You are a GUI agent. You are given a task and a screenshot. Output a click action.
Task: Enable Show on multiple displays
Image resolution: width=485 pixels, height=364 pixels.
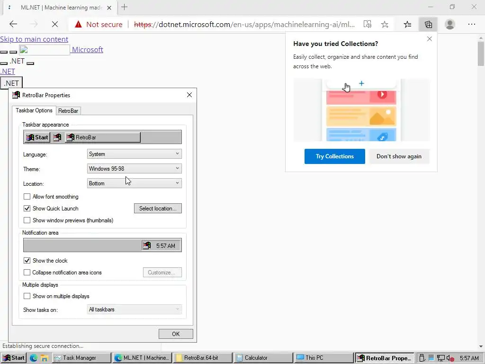pyautogui.click(x=27, y=296)
